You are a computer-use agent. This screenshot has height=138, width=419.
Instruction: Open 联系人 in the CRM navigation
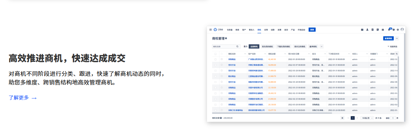coord(252,29)
